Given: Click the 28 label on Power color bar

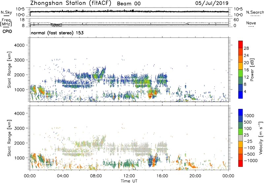Looking at the screenshot, I should pos(246,48).
